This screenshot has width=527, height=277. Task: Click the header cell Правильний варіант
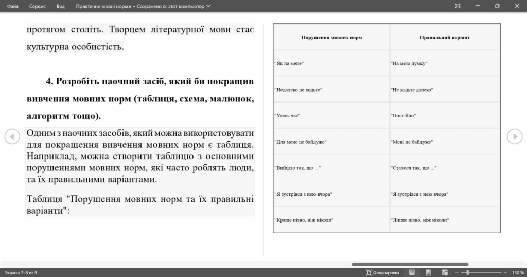point(445,37)
